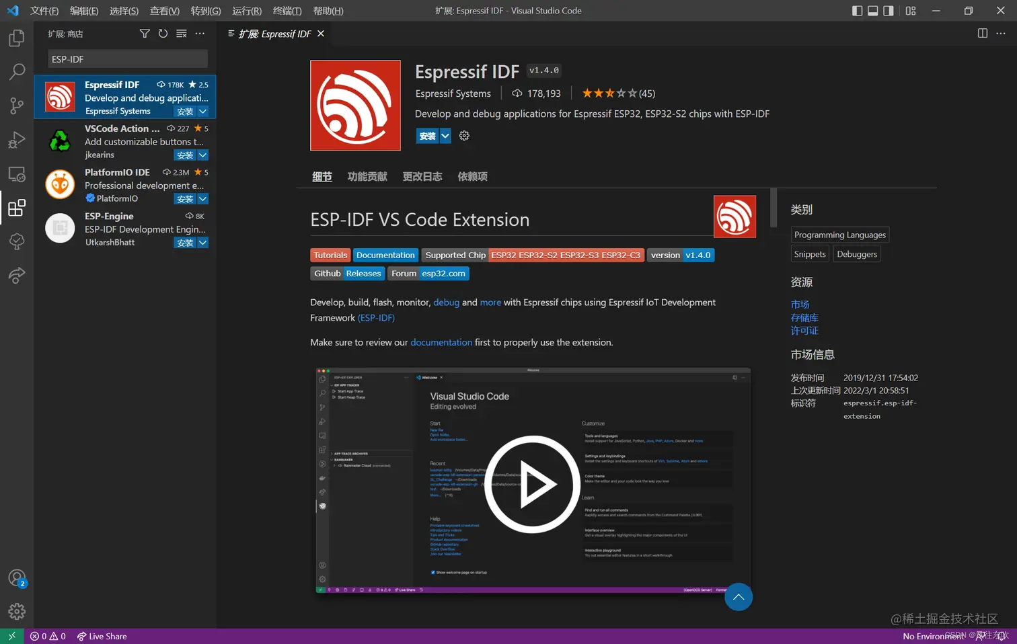Filter extensions with the funnel icon
This screenshot has height=644, width=1017.
(x=145, y=34)
